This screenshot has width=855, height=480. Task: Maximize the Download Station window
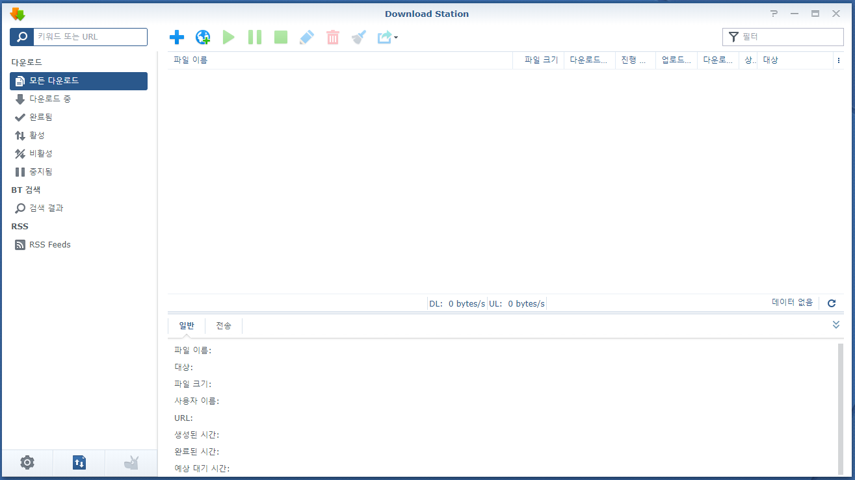(815, 14)
